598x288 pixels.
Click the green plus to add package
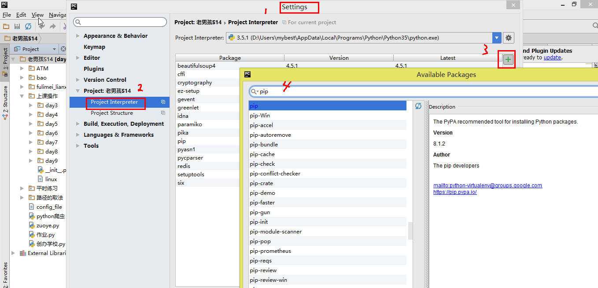coord(508,59)
